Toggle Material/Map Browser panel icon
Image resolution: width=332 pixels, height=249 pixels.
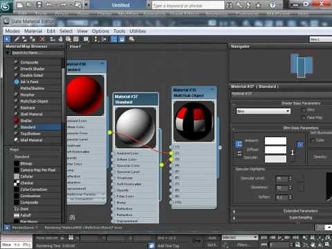click(114, 39)
